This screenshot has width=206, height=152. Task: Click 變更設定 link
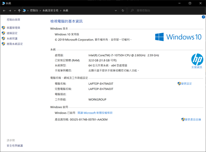point(187,84)
